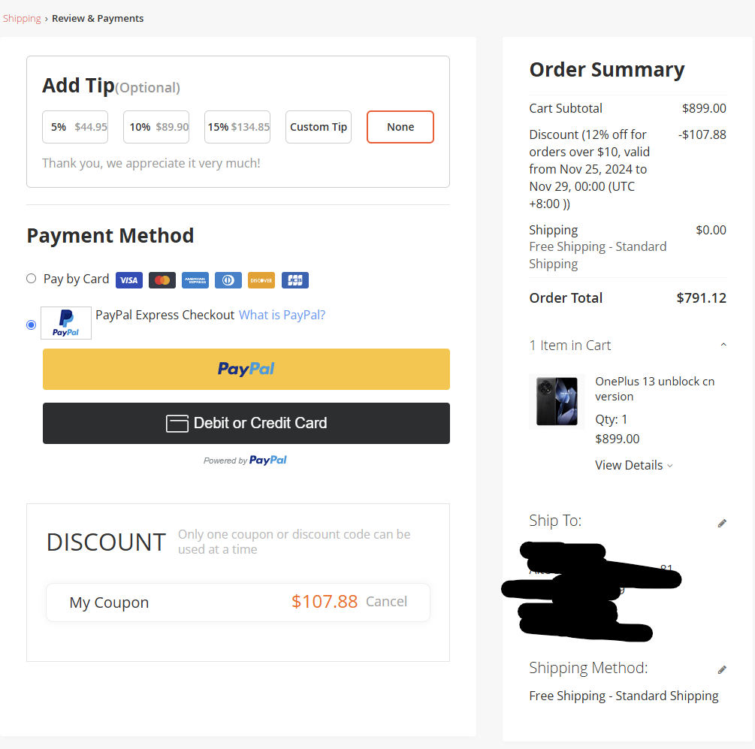Click the Mastercard icon
The height and width of the screenshot is (749, 755).
[162, 280]
